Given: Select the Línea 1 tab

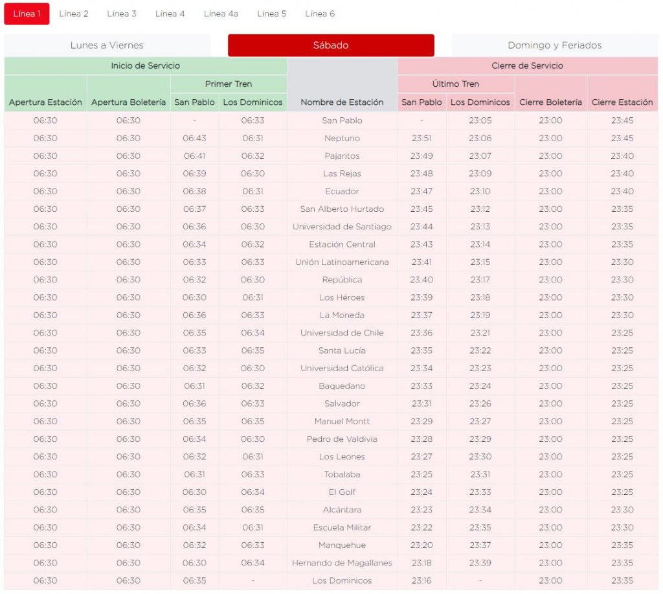Looking at the screenshot, I should 27,14.
